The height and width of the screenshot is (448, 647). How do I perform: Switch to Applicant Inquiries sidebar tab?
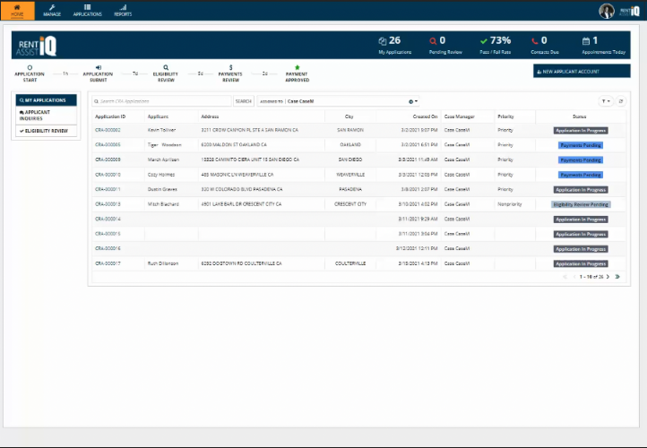pos(47,115)
